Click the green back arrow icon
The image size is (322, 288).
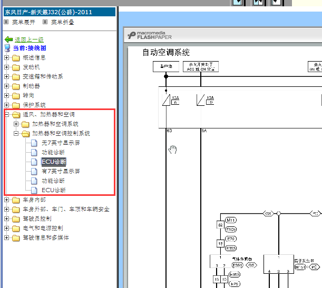click(x=8, y=39)
